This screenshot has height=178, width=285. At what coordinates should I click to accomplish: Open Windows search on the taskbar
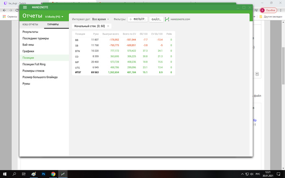pyautogui.click(x=14, y=174)
